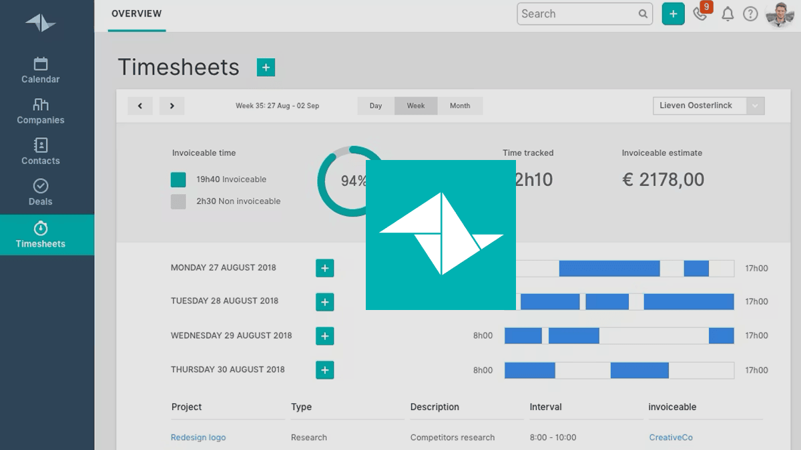Open the Redesign logo project link
Image resolution: width=801 pixels, height=450 pixels.
pyautogui.click(x=198, y=437)
